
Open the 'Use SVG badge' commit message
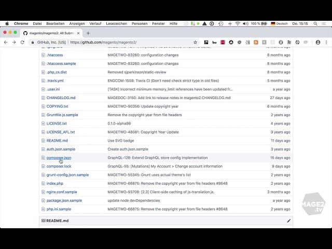[121, 141]
